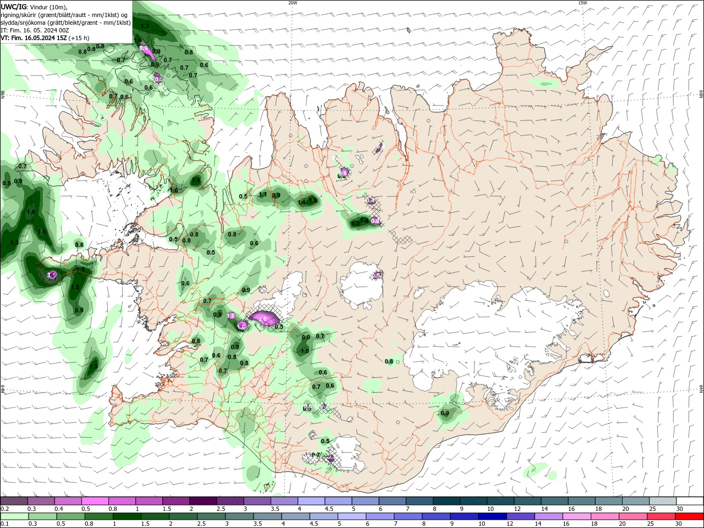
Task: Click the '3.2' precipitation value on the map
Action: point(52,274)
